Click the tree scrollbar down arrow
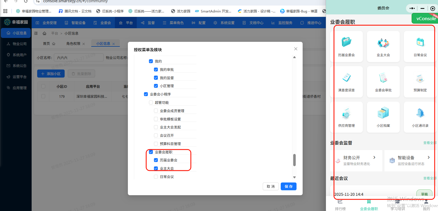The height and width of the screenshot is (211, 438). tap(294, 177)
